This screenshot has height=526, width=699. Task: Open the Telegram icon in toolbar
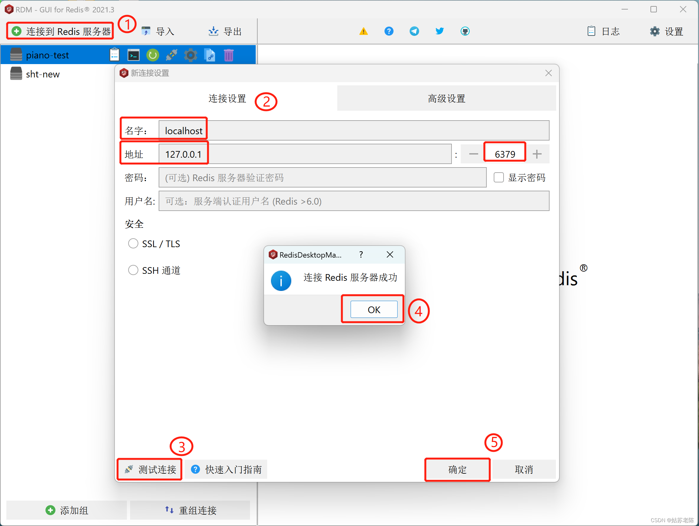click(x=414, y=31)
